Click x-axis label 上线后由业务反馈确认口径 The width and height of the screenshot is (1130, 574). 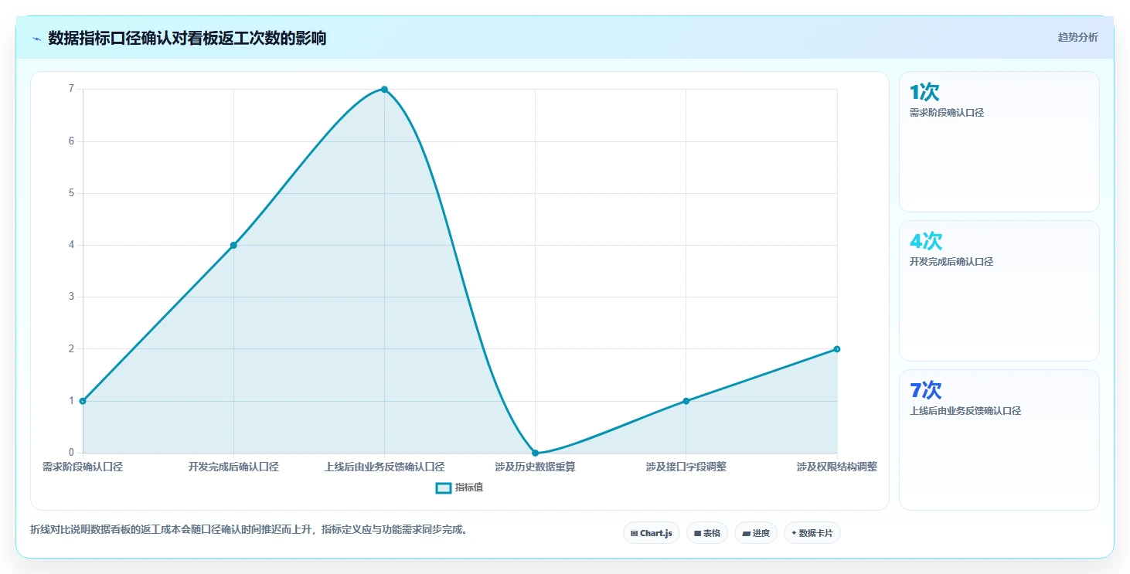(x=384, y=467)
